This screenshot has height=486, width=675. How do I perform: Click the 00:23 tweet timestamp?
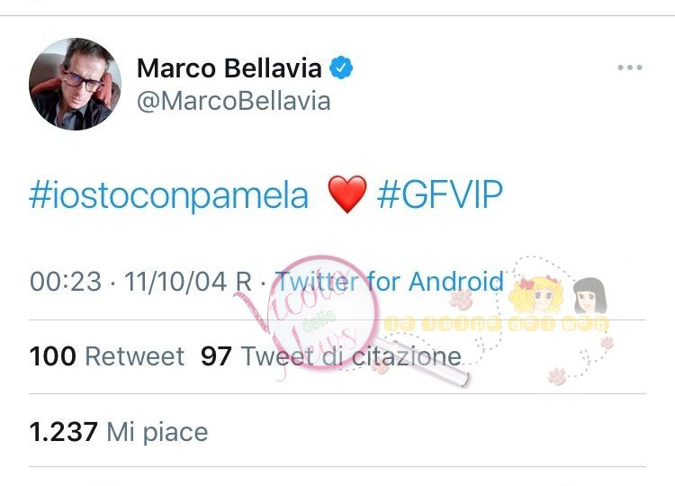[66, 282]
